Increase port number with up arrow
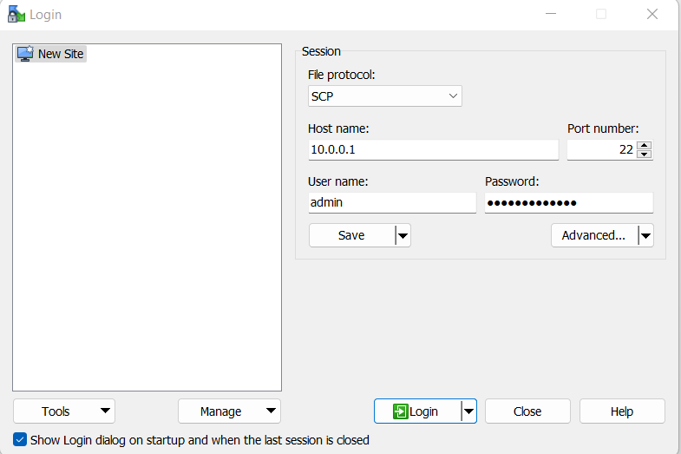Screen dimensions: 681x454 644,145
